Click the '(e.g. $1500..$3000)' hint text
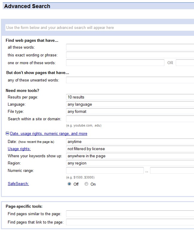The image size is (194, 231). (80, 177)
